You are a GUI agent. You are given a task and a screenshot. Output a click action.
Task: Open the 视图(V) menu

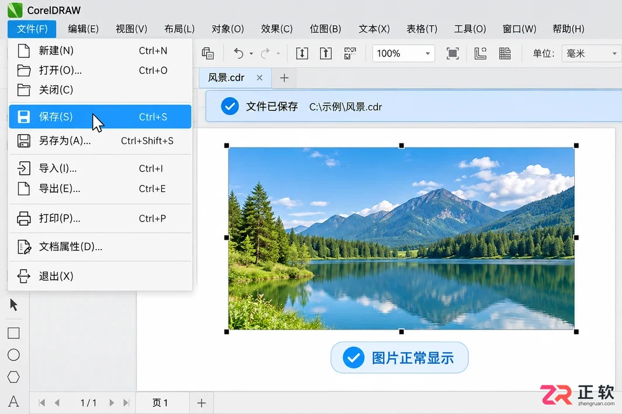point(131,29)
